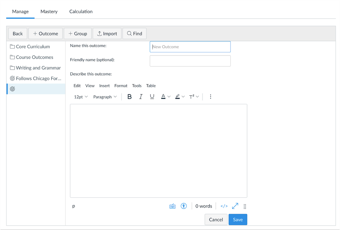Screen dimensions: 340x230
Task: Open the View menu in editor
Action: pyautogui.click(x=90, y=86)
